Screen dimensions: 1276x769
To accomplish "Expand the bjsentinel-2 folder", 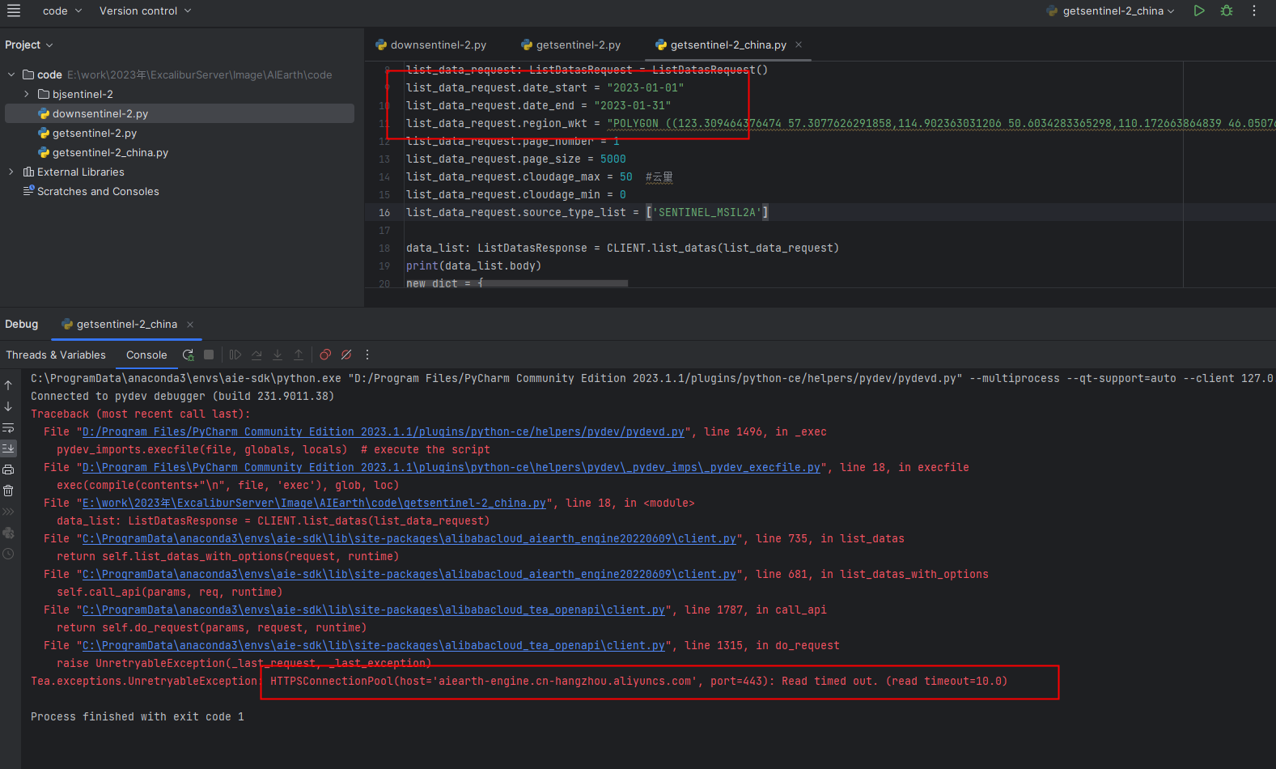I will pos(27,95).
